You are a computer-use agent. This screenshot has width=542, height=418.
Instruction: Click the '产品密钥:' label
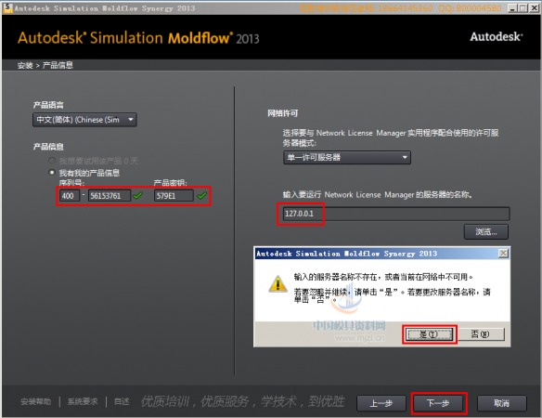click(171, 183)
